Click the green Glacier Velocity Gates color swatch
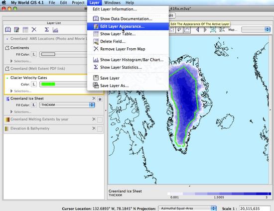 click(x=48, y=84)
